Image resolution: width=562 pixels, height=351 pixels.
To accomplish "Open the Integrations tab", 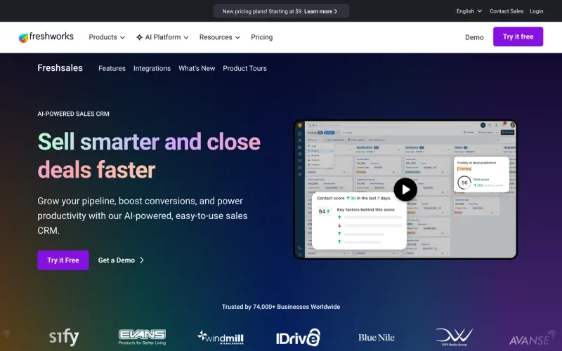I will coord(152,68).
